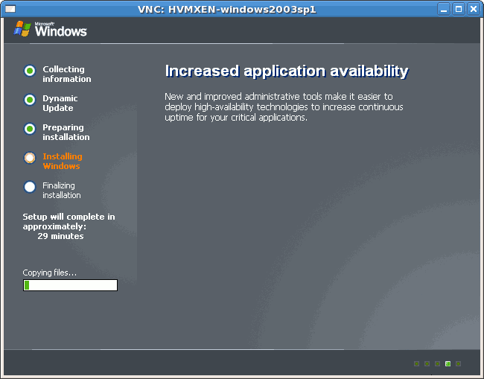Click the first activity indicator square
Image resolution: width=484 pixels, height=379 pixels.
pyautogui.click(x=417, y=363)
